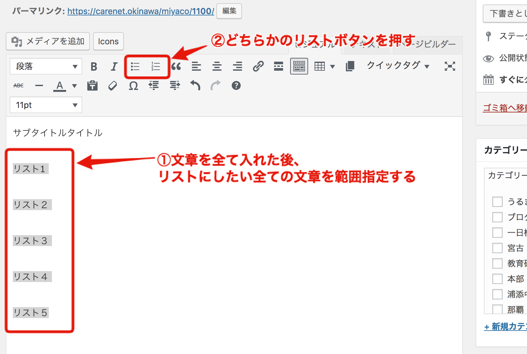Click the ゴミ箱へ移動 trash link
The height and width of the screenshot is (354, 527).
pos(505,108)
